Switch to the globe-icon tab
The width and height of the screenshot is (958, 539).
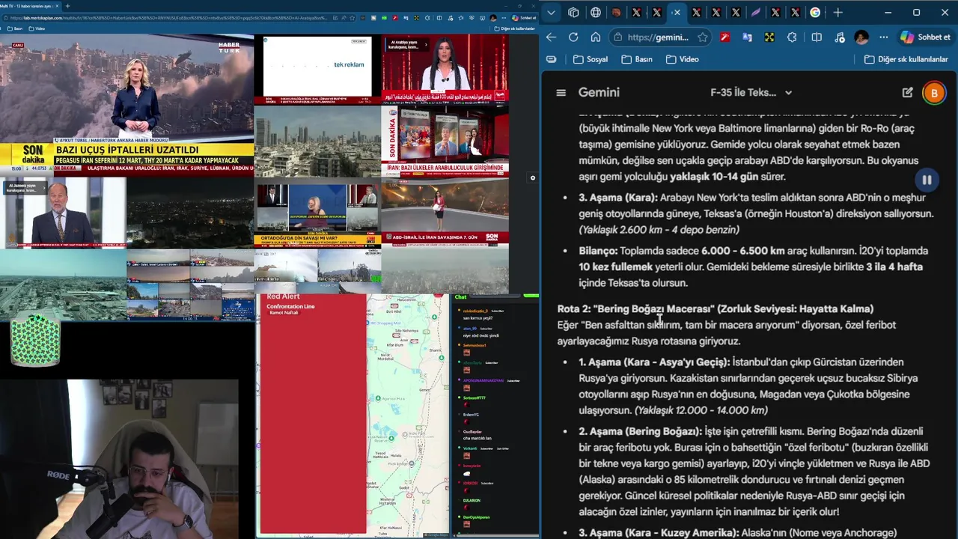596,12
